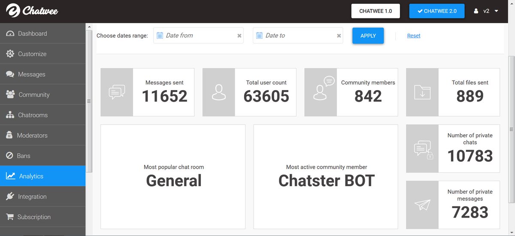Viewport: 515px width, 236px height.
Task: Open the Customize menu item
Action: pyautogui.click(x=43, y=54)
